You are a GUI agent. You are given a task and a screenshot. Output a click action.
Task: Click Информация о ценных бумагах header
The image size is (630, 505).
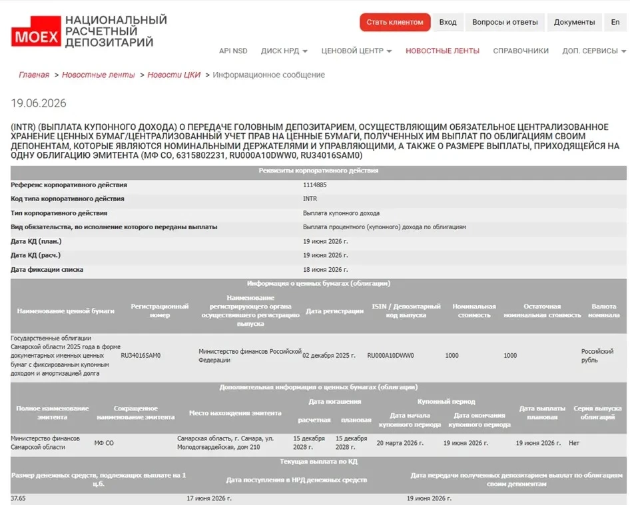pyautogui.click(x=318, y=283)
